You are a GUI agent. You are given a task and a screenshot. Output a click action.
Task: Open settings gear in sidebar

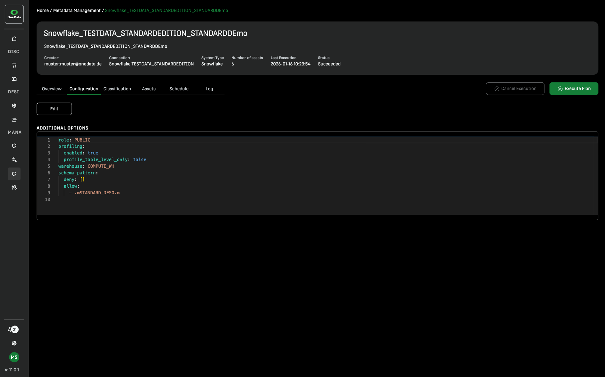pos(14,343)
